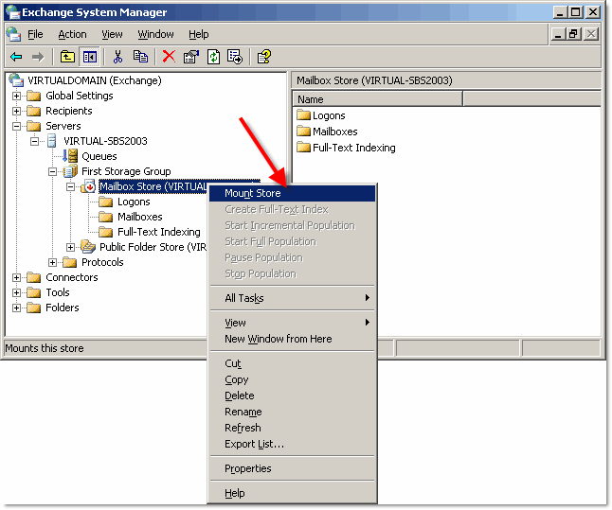Select the Recipients tree item
Viewport: 612px width, 510px height.
69,111
